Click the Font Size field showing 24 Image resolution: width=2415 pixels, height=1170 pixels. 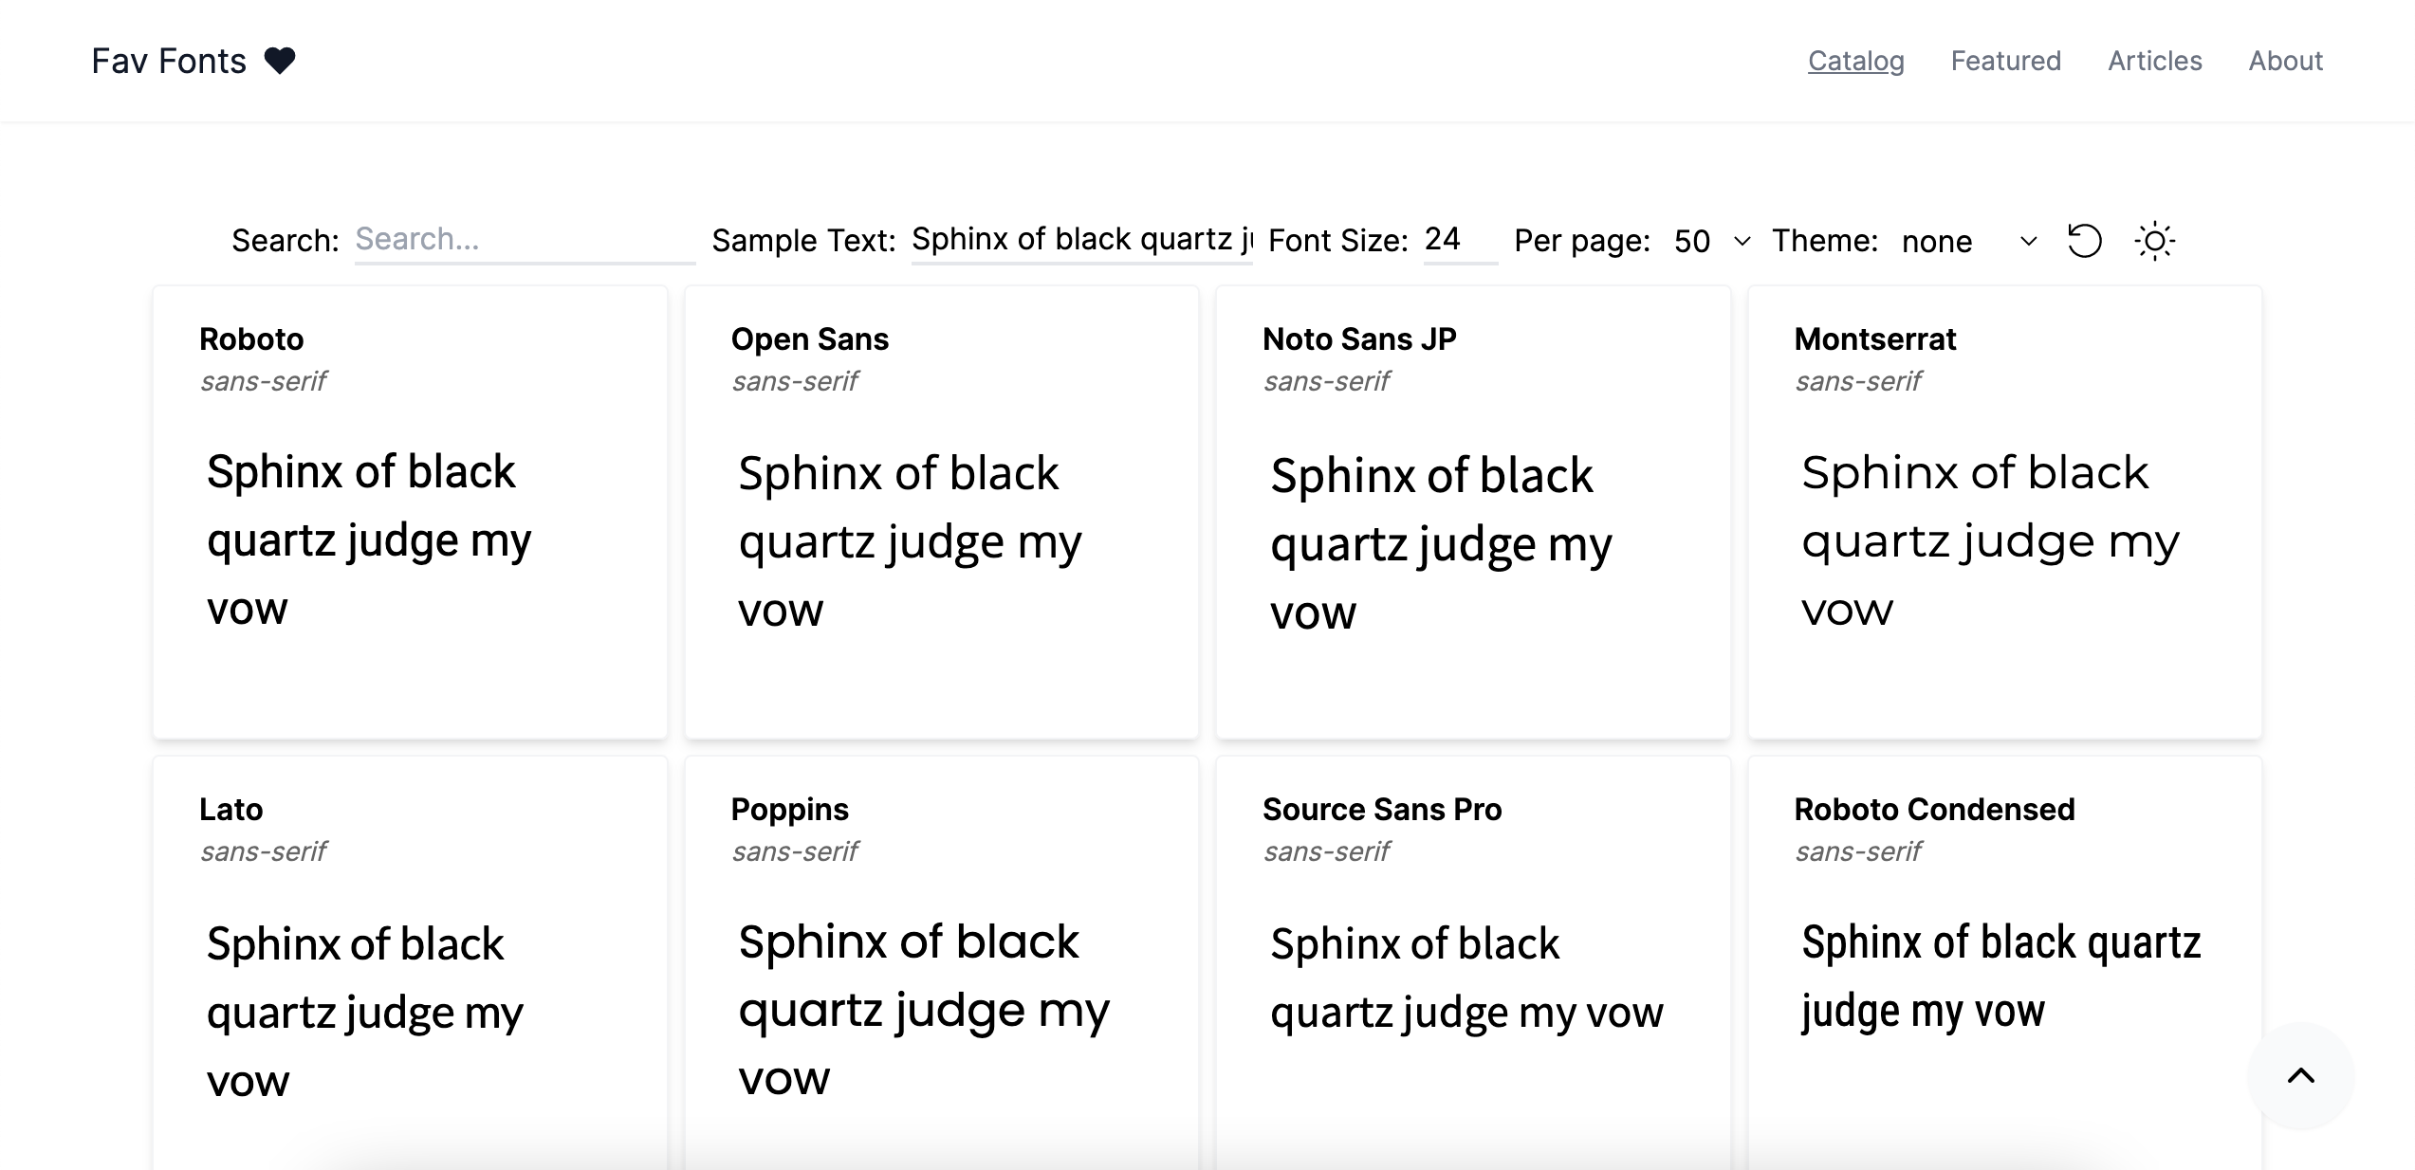point(1459,239)
